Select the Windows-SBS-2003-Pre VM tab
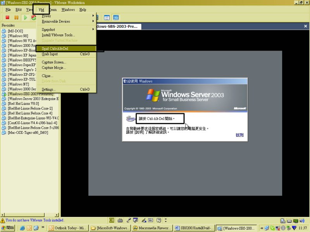This screenshot has width=310, height=232. pyautogui.click(x=119, y=26)
